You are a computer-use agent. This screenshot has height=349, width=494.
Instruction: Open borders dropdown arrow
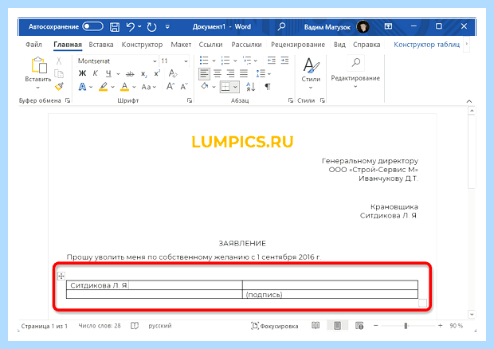(x=235, y=87)
